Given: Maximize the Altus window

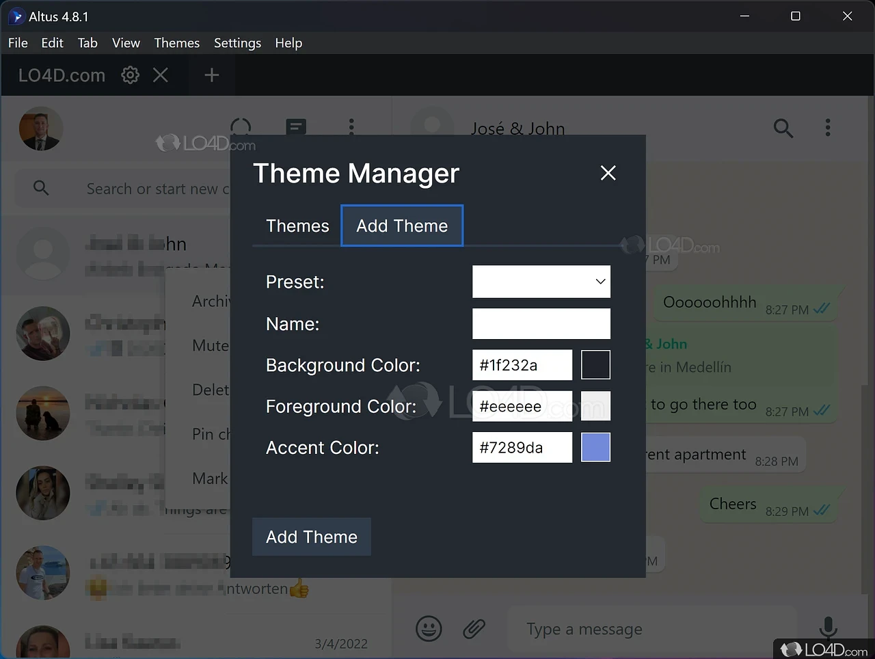Looking at the screenshot, I should [796, 16].
